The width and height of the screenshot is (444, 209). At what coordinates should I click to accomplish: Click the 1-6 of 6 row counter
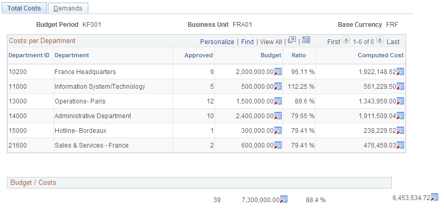click(x=363, y=42)
